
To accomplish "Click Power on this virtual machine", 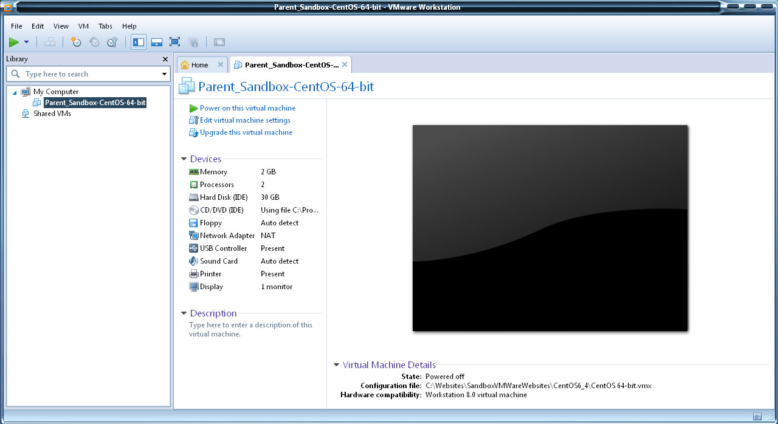I will point(247,108).
